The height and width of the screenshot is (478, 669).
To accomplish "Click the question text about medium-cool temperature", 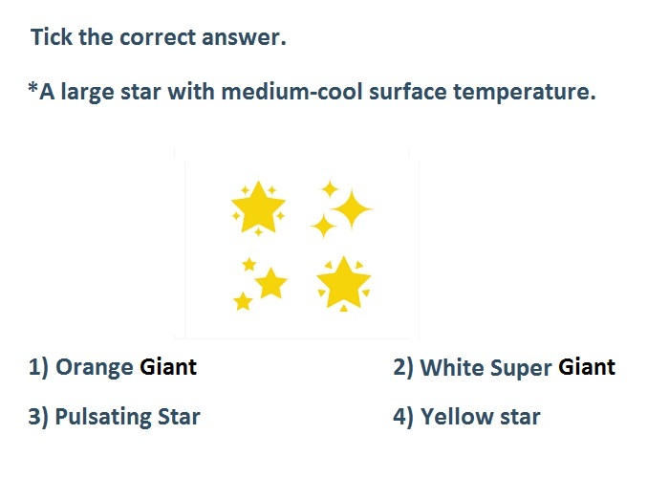I will [312, 92].
